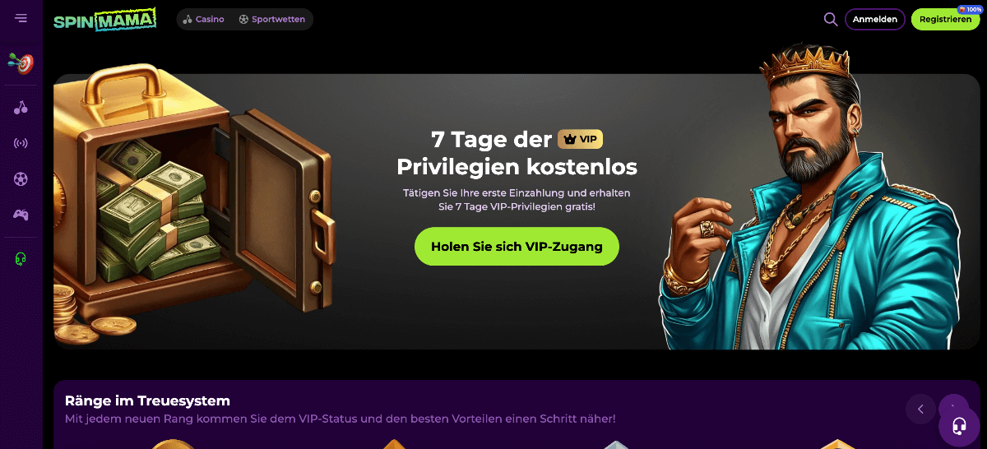Open the green headset support icon

pyautogui.click(x=21, y=259)
